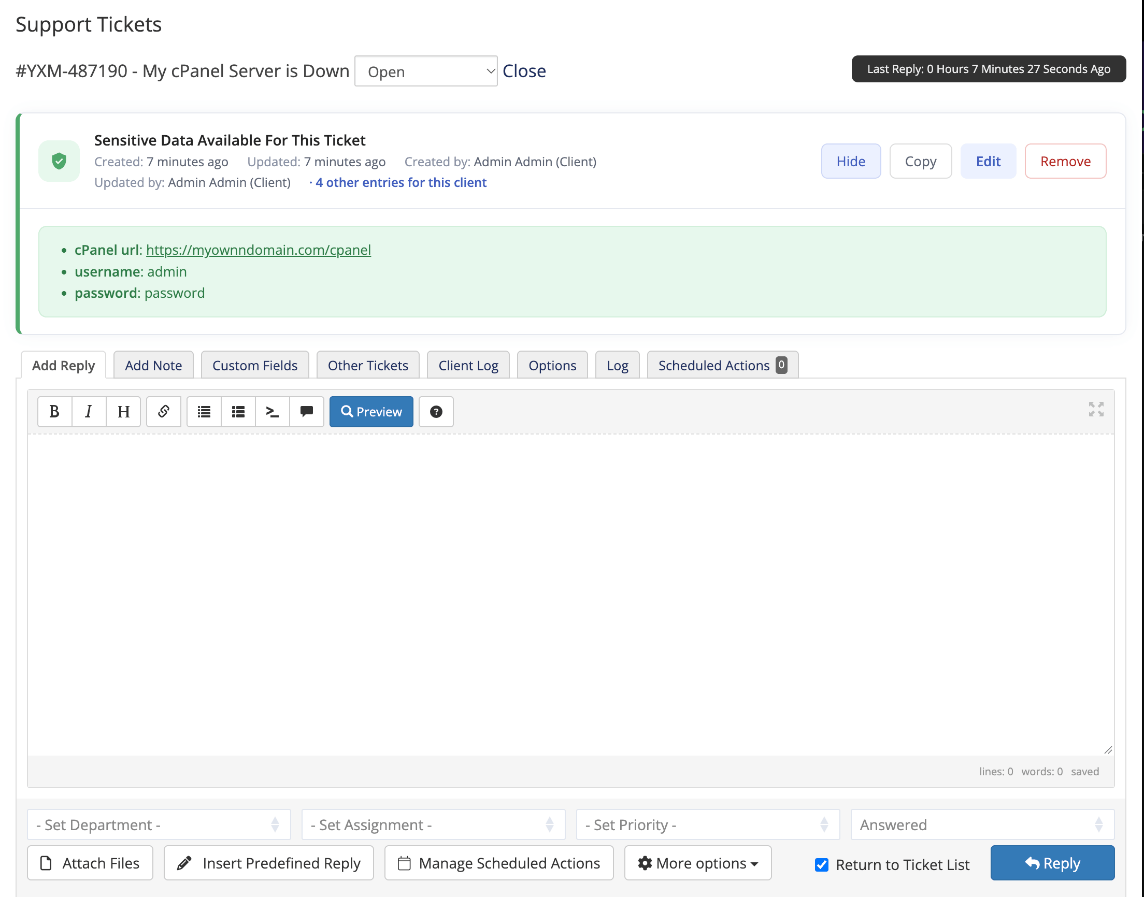Open Manage Scheduled Actions

pos(498,863)
